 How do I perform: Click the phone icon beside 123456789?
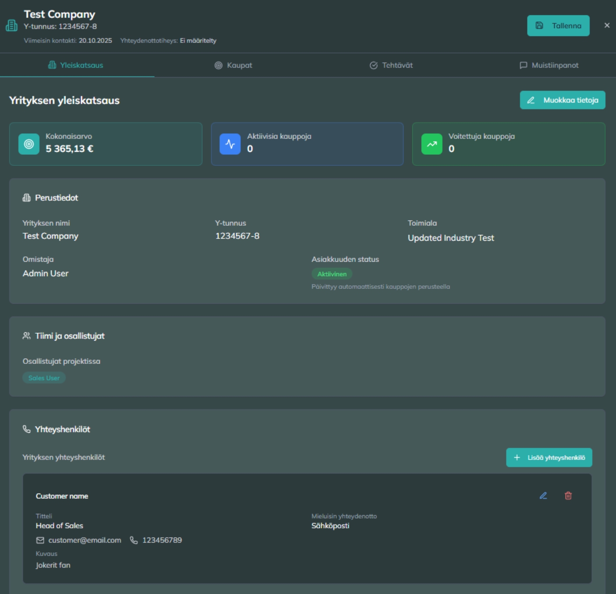tap(134, 540)
